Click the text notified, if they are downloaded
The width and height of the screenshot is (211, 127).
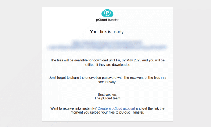pos(107,65)
